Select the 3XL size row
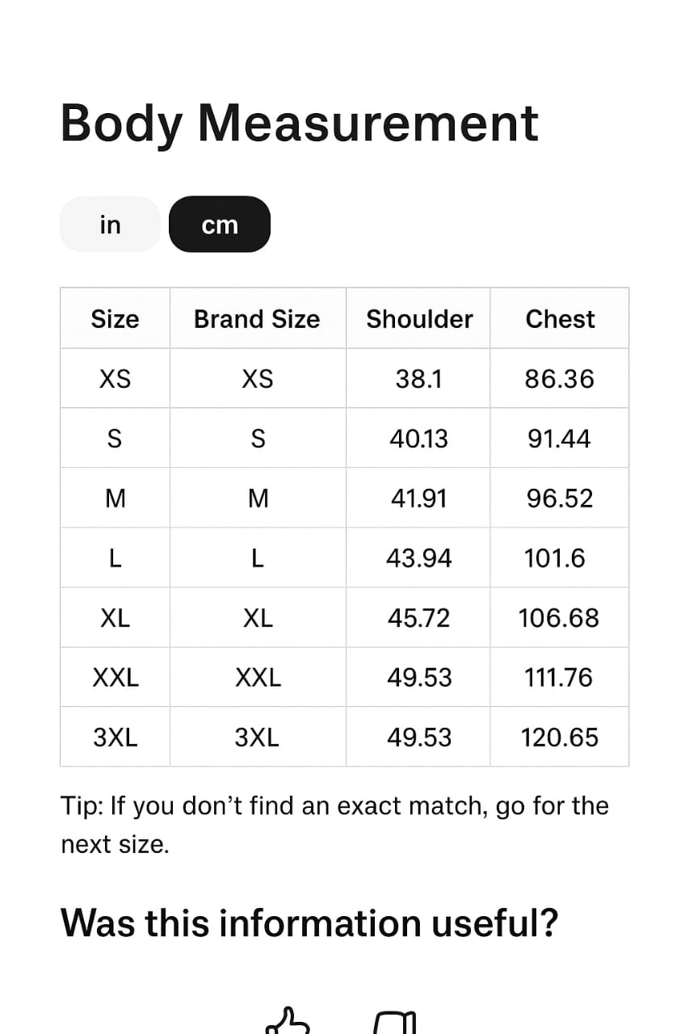This screenshot has height=1034, width=689. tap(115, 737)
